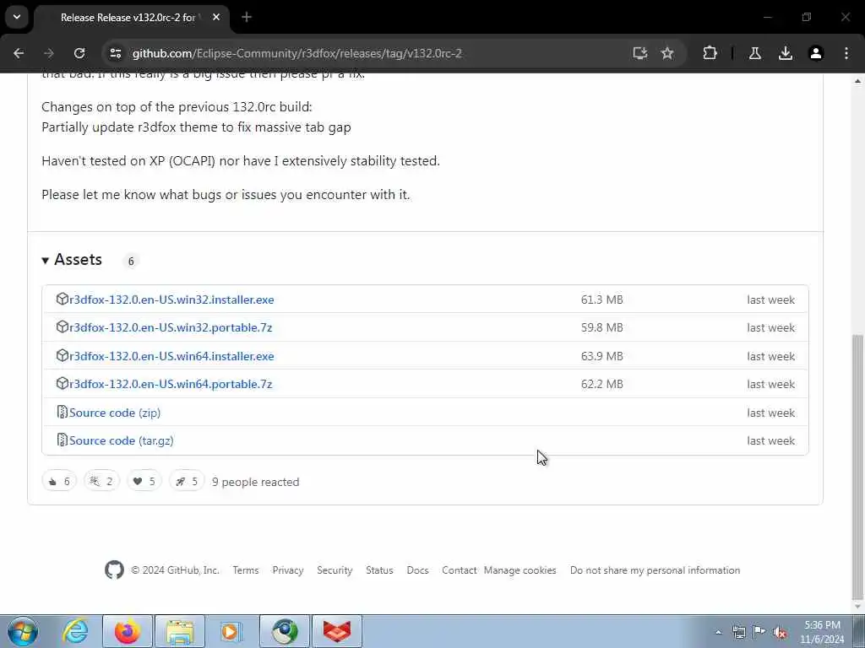The image size is (865, 648).
Task: Go back to the previous page
Action: click(19, 53)
